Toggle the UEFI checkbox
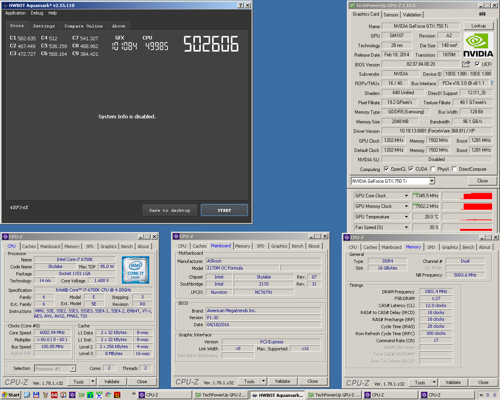The height and width of the screenshot is (400, 500). click(x=477, y=64)
